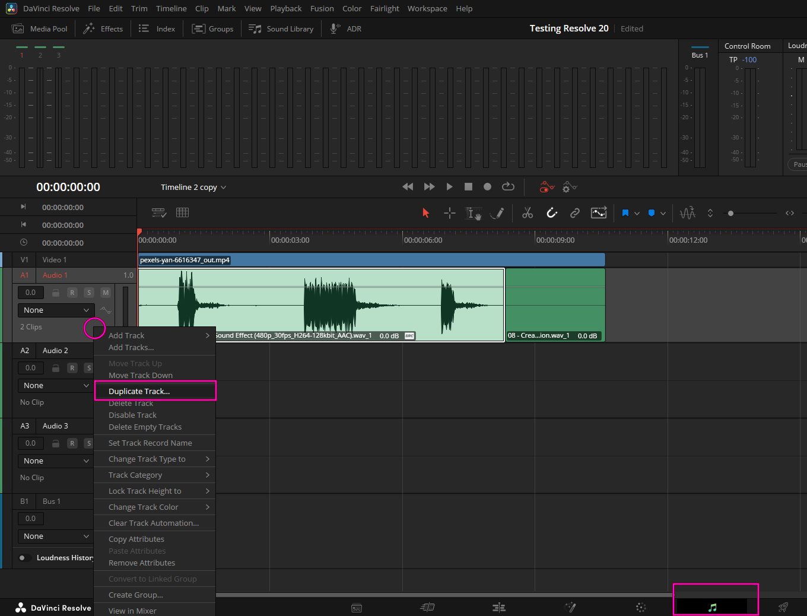Open the Media Pool panel

tap(40, 28)
